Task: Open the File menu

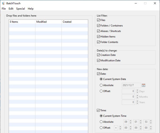Action: (x=4, y=9)
